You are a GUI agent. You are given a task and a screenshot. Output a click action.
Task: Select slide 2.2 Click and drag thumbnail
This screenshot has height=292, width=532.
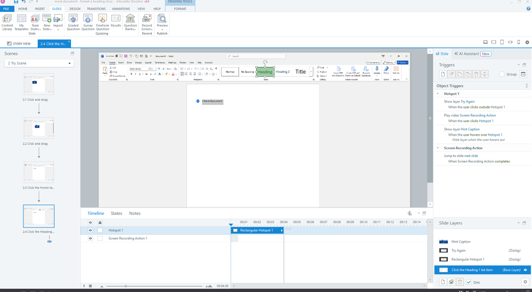point(39,128)
